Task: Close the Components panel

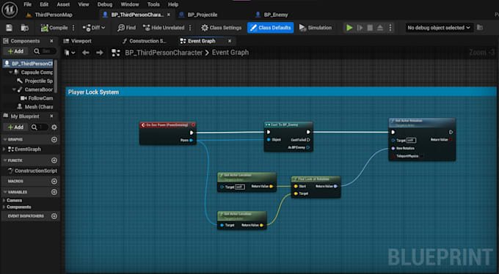Action: click(x=51, y=41)
